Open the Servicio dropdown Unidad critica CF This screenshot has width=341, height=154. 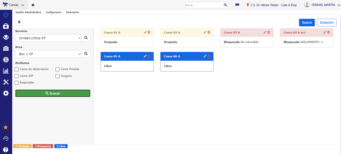48,38
